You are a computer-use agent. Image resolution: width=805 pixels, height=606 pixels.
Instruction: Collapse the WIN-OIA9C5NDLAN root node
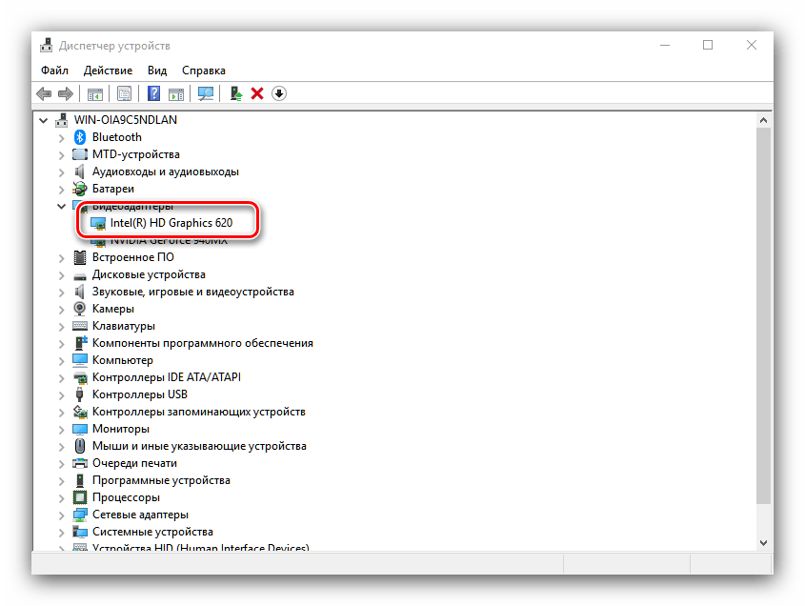point(44,120)
